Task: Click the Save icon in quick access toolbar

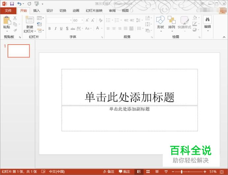Action: [12, 4]
